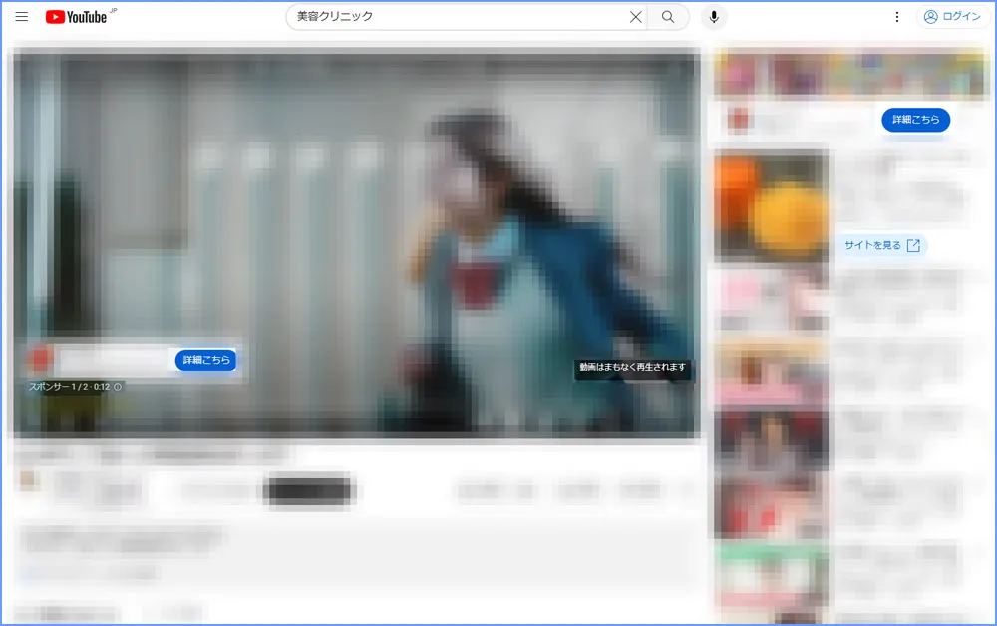Open the orange fruit thumbnail in sidebar
Screen dimensions: 997x626
pos(770,204)
